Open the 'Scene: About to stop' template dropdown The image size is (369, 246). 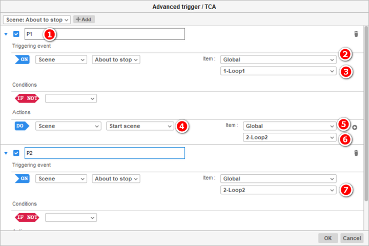coord(36,19)
